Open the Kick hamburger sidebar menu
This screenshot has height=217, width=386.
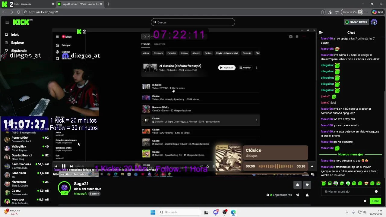tap(7, 22)
